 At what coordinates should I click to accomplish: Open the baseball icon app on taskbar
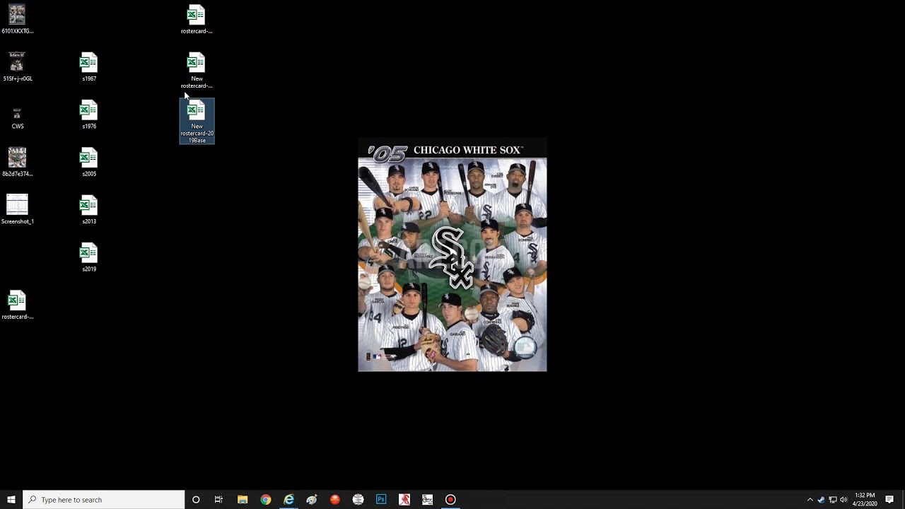pyautogui.click(x=358, y=500)
